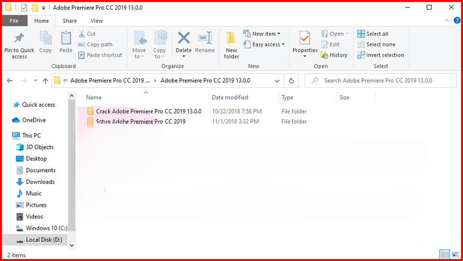Image resolution: width=463 pixels, height=261 pixels.
Task: Click the search box for this folder
Action: click(x=382, y=81)
